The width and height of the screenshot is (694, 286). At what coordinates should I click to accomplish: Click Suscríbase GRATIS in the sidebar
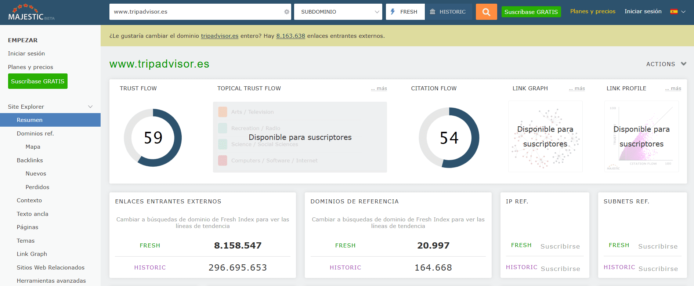(x=38, y=81)
